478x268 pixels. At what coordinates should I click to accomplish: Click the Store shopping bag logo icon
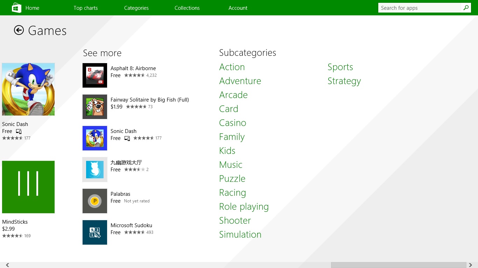16,8
